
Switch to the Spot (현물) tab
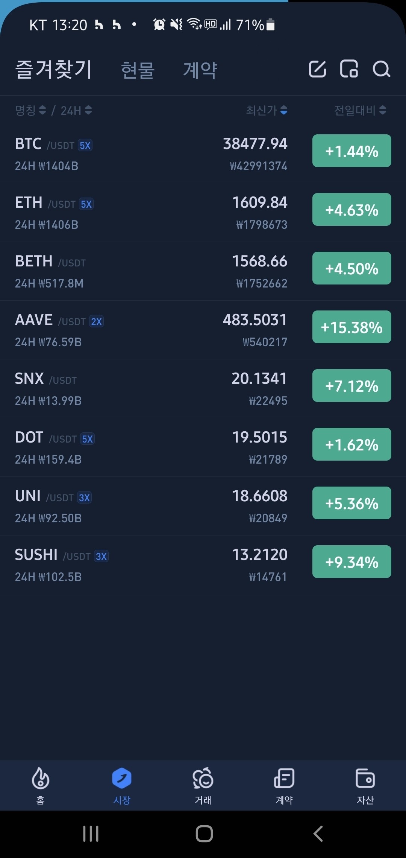click(x=138, y=70)
